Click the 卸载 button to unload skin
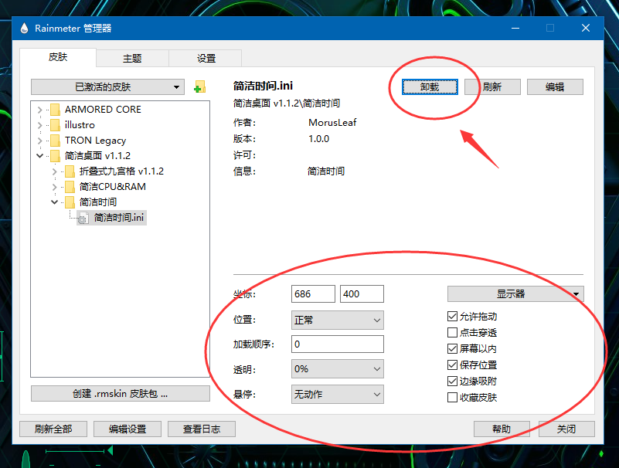This screenshot has height=468, width=619. (430, 86)
